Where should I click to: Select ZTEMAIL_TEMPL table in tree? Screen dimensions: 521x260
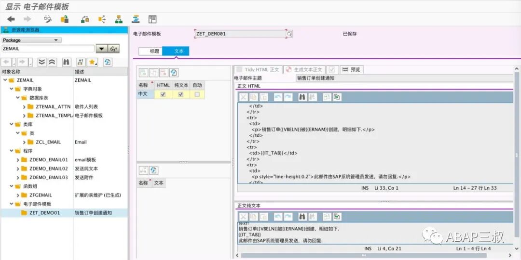coord(54,116)
